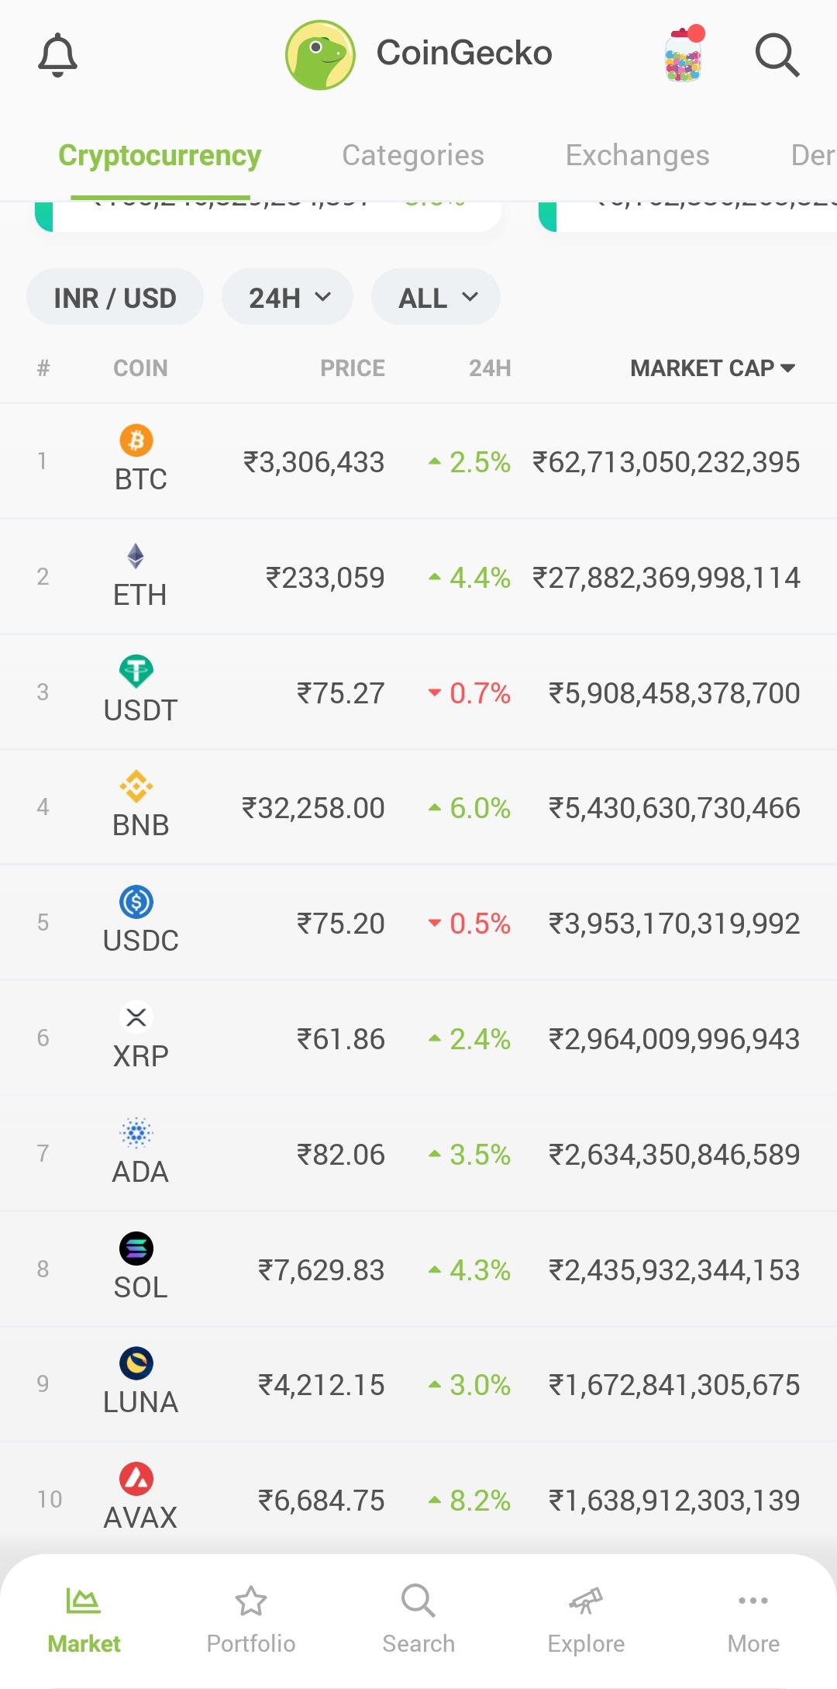
Task: Open the Explore telescope icon
Action: pyautogui.click(x=586, y=1601)
